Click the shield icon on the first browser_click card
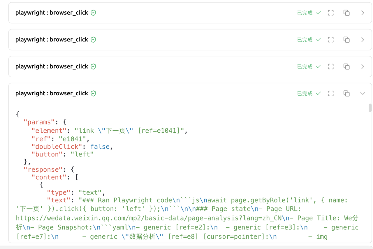The image size is (373, 249). coord(93,13)
